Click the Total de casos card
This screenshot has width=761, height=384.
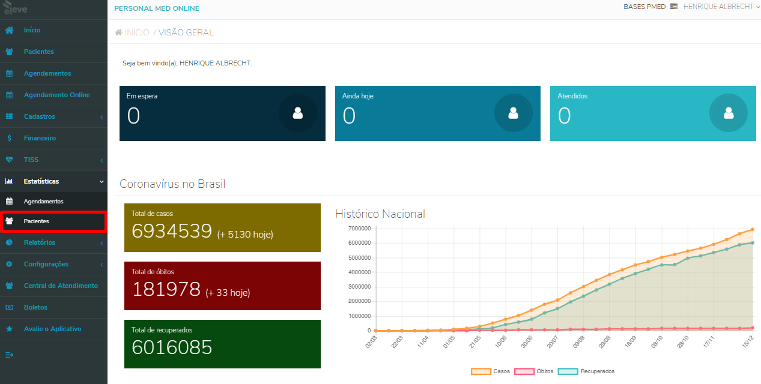(222, 227)
